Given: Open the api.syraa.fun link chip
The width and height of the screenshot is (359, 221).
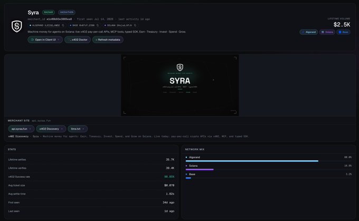Looking at the screenshot, I should (x=21, y=129).
